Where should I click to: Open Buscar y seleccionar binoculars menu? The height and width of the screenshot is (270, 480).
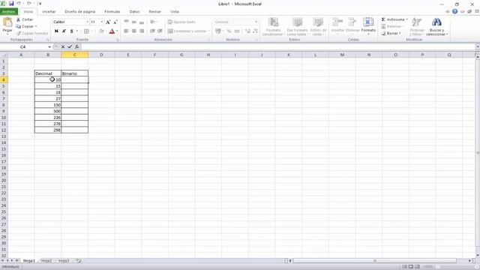(436, 27)
